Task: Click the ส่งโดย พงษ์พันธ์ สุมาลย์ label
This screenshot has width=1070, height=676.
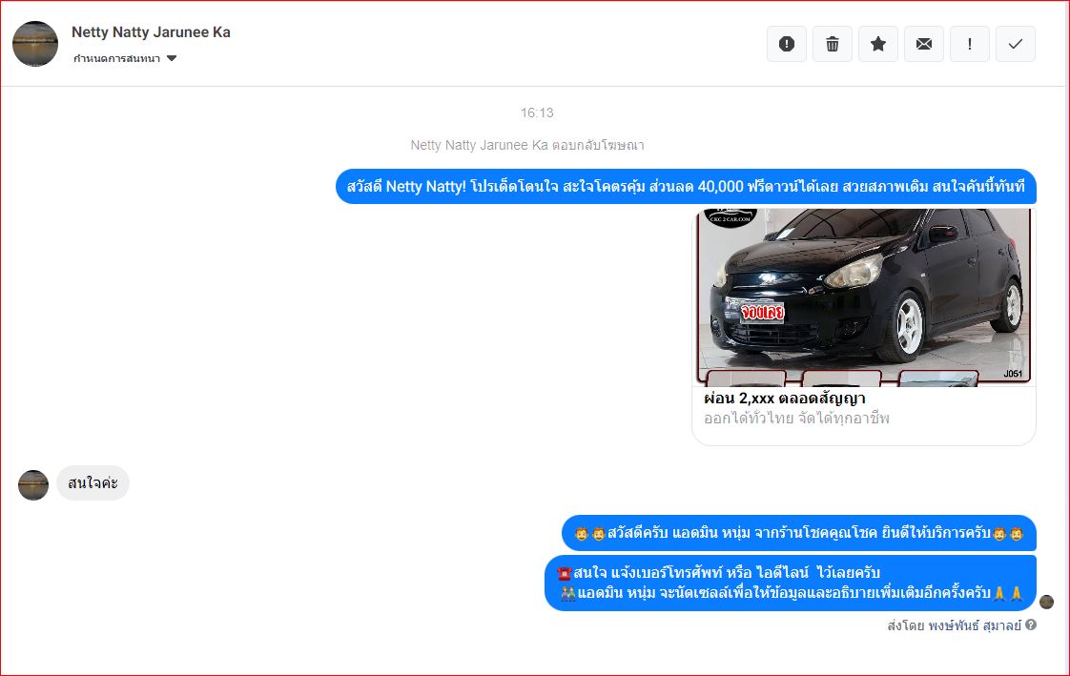Action: tap(954, 625)
